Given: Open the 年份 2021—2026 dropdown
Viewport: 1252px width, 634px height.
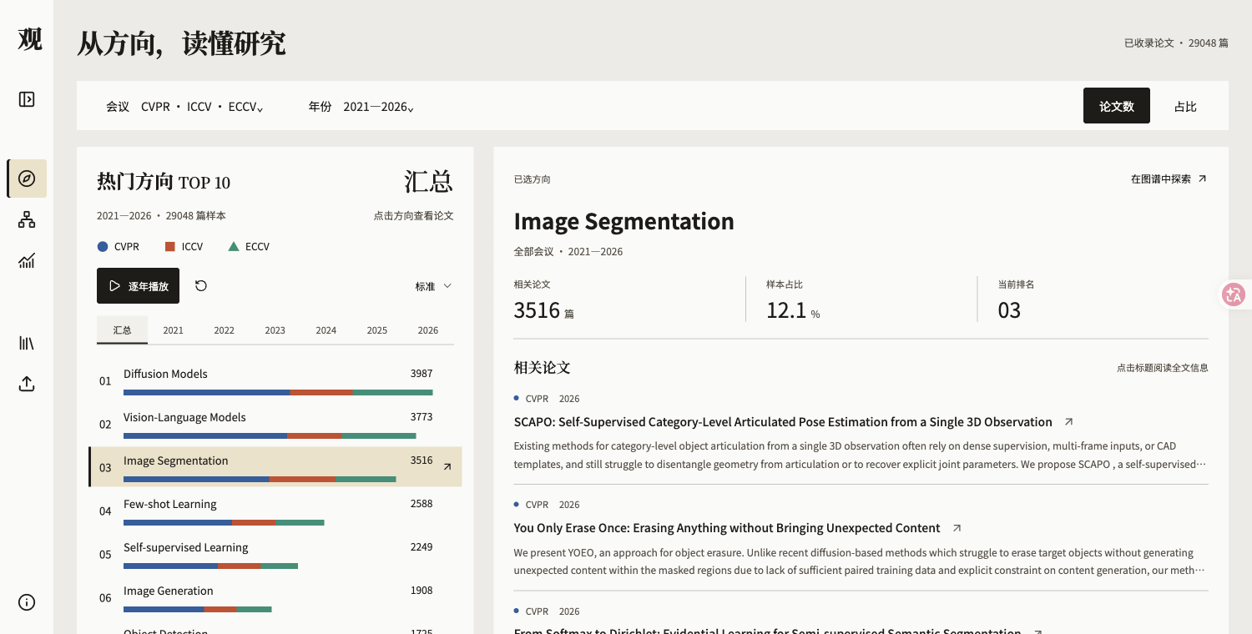Looking at the screenshot, I should [x=361, y=107].
